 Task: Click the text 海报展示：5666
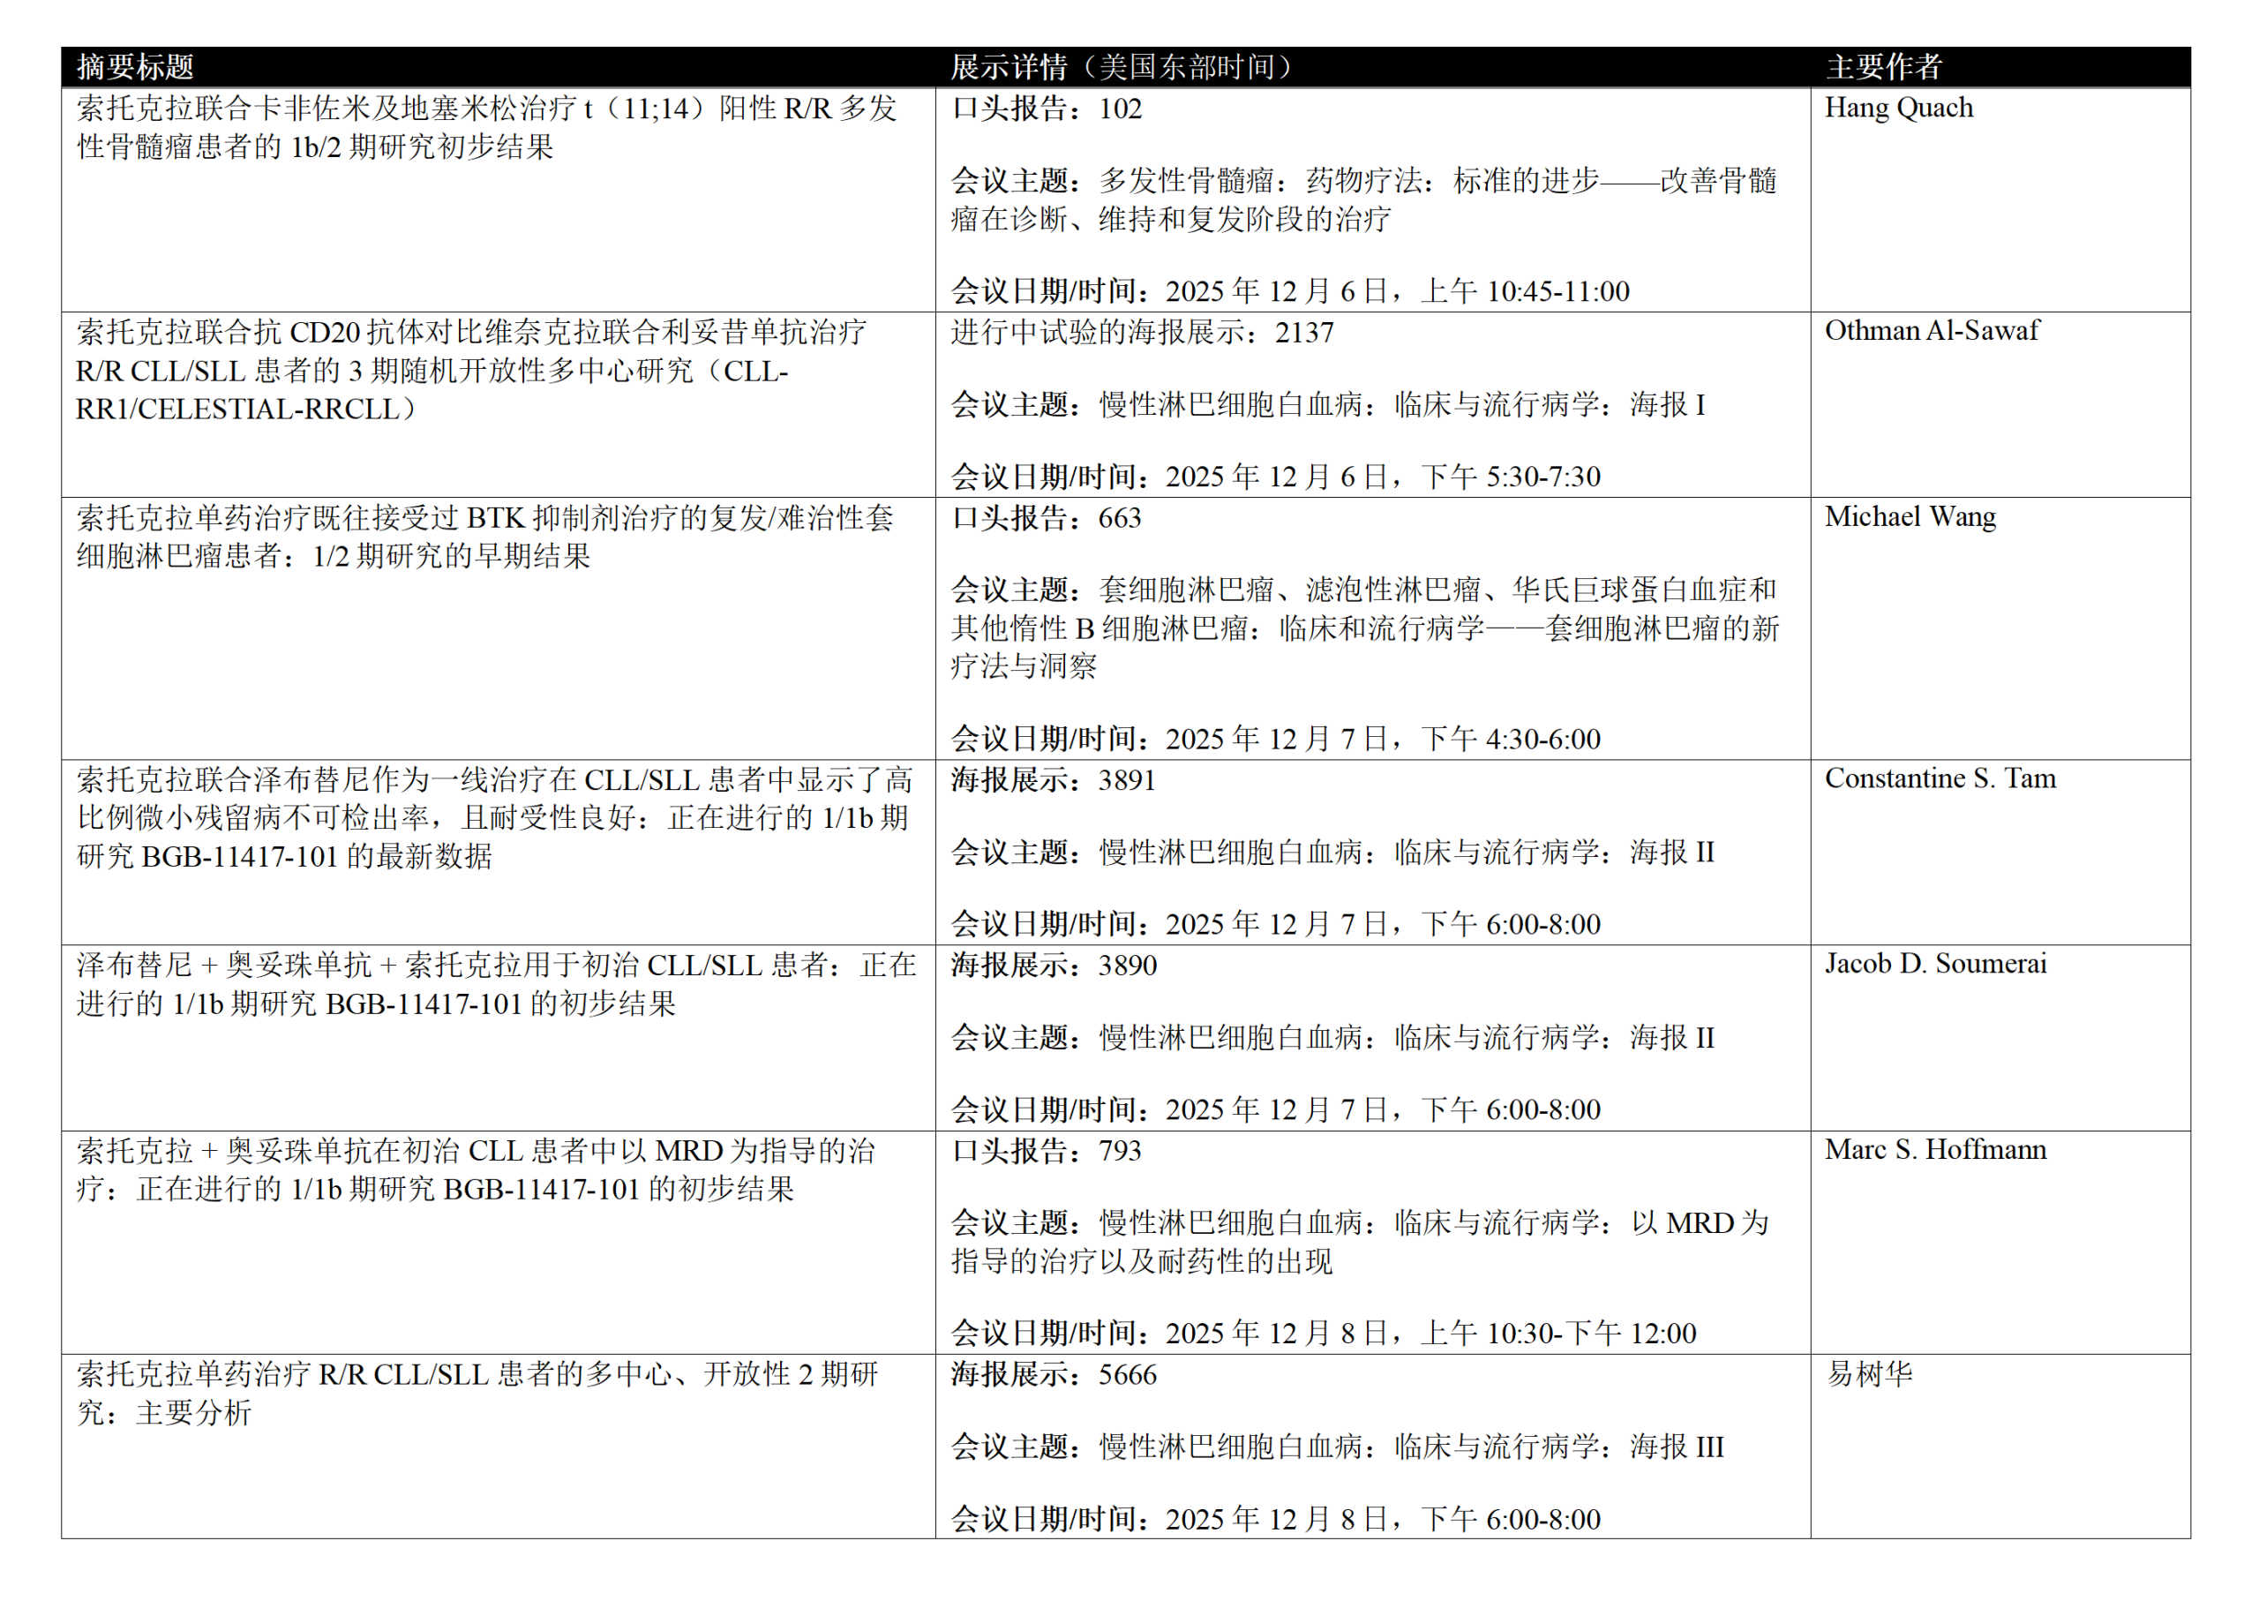click(1053, 1374)
